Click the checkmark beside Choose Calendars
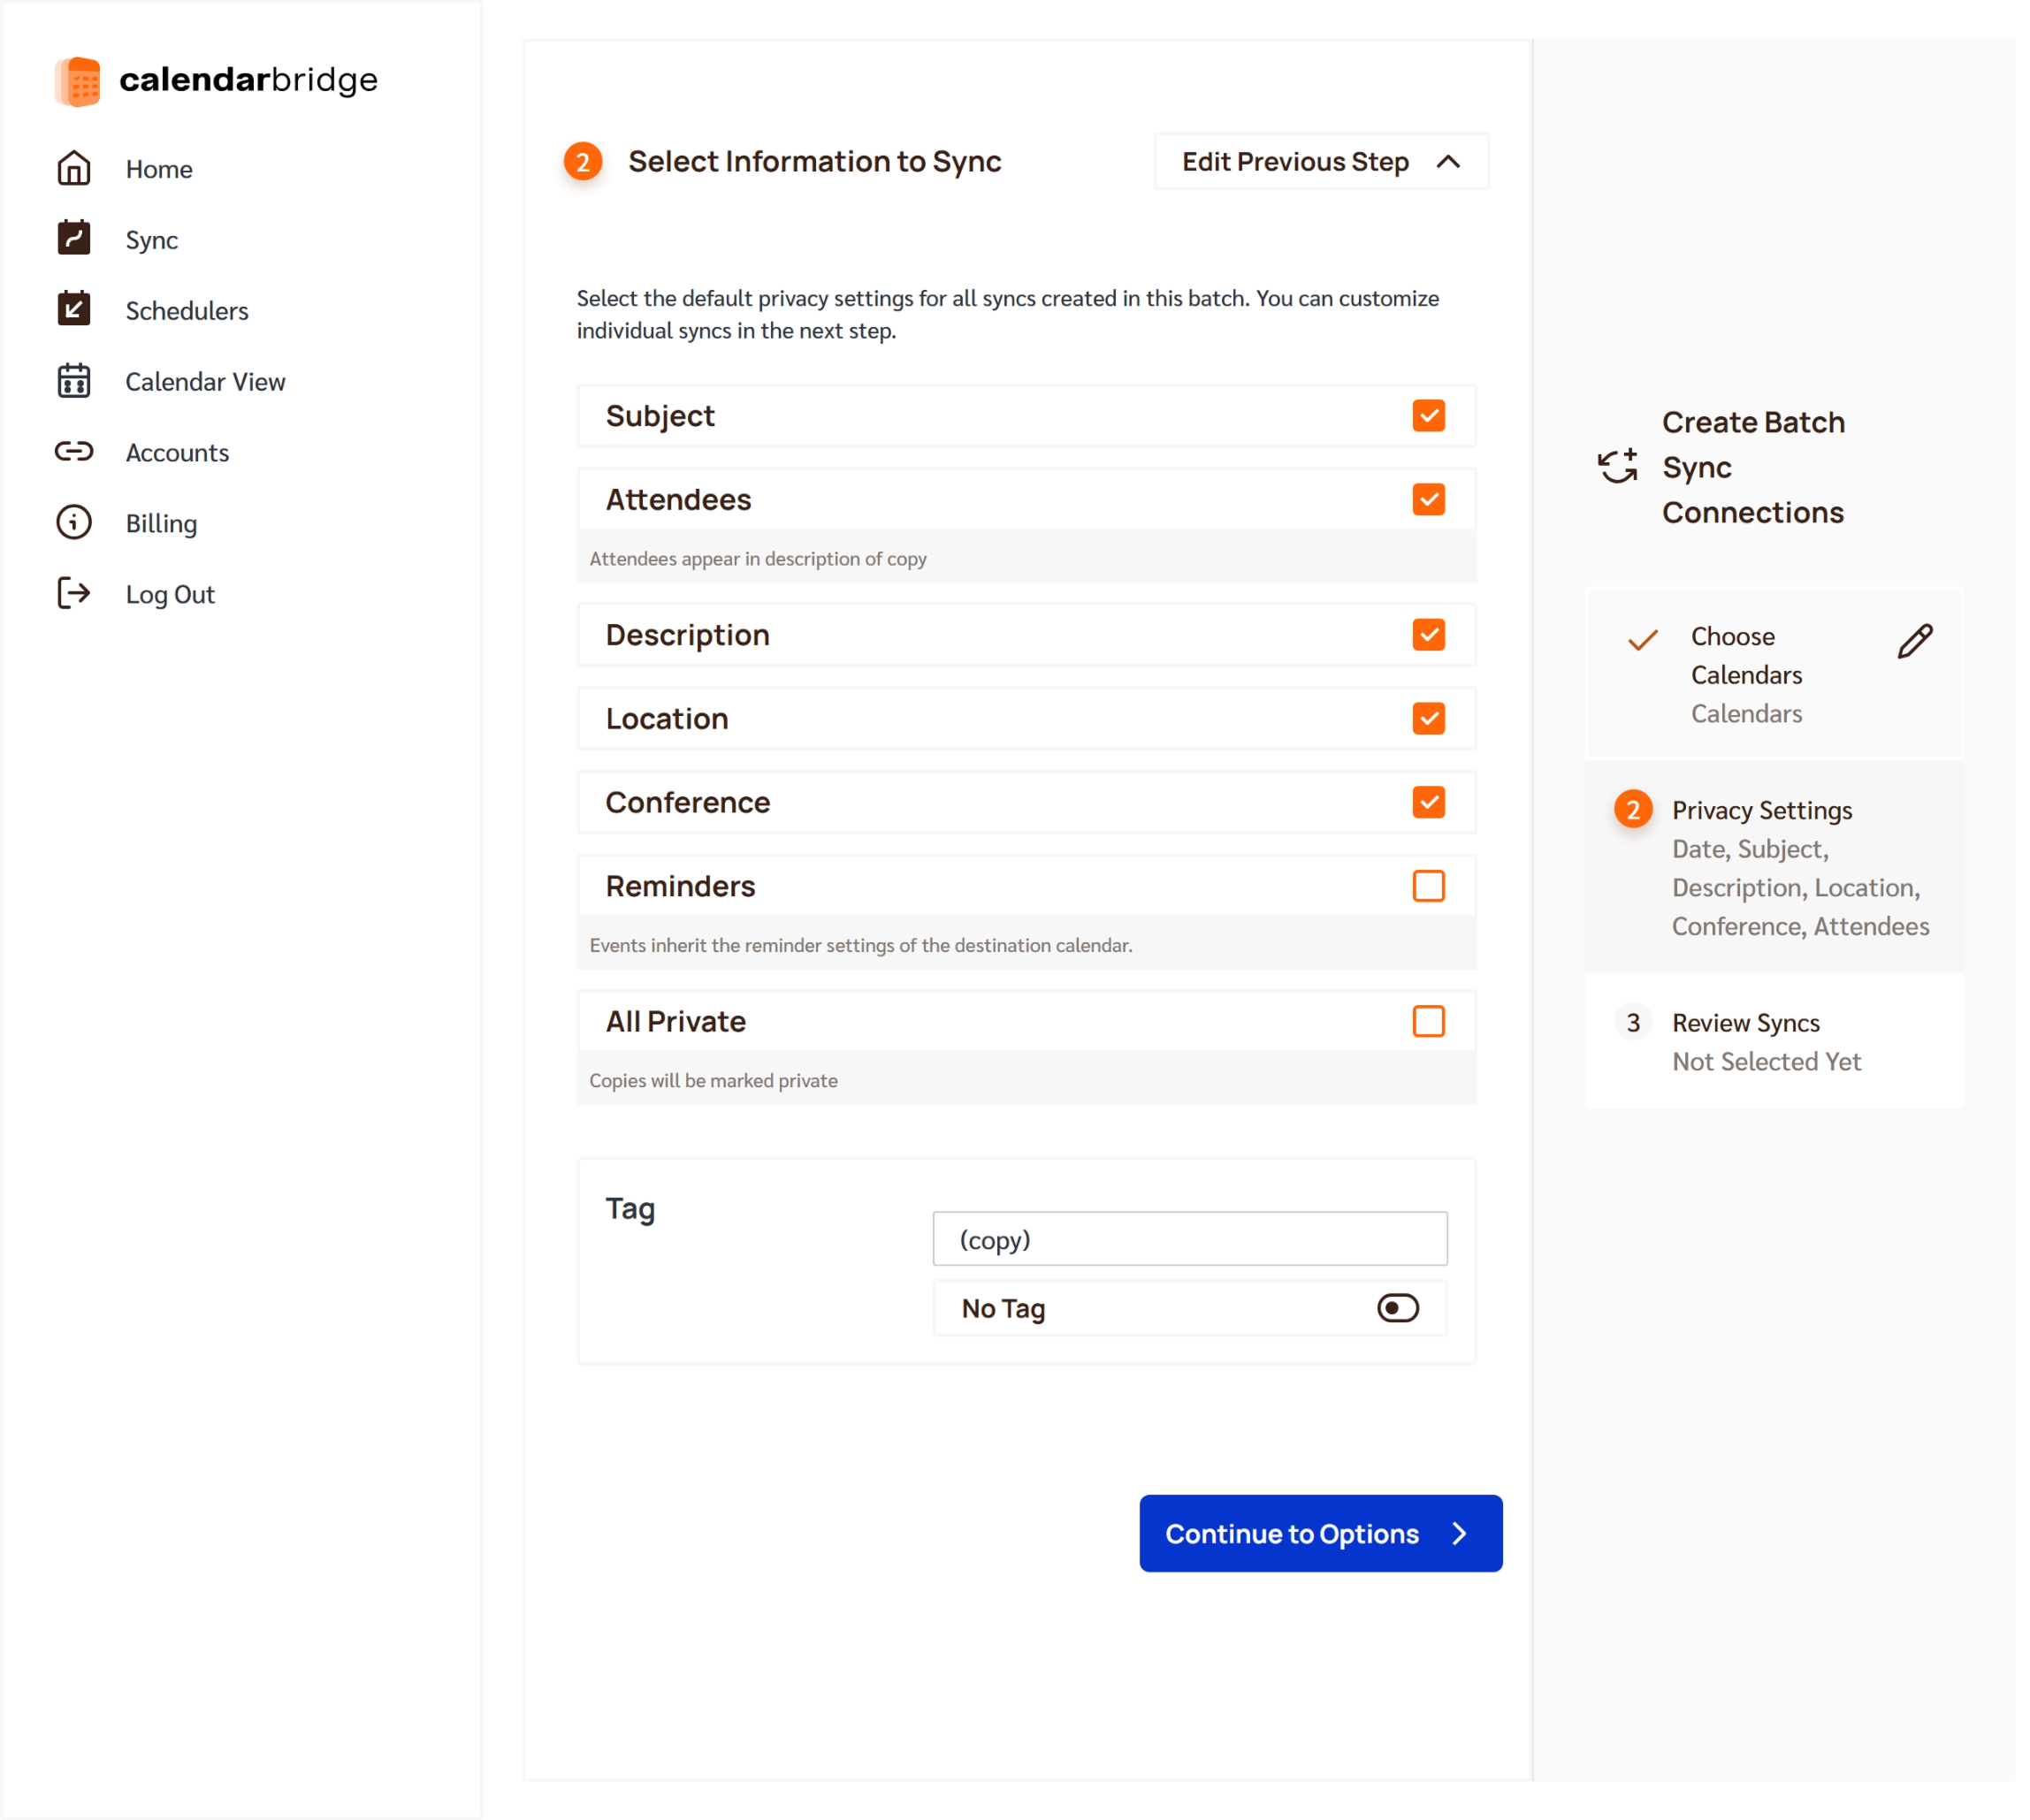Image resolution: width=2030 pixels, height=1820 pixels. click(1643, 640)
